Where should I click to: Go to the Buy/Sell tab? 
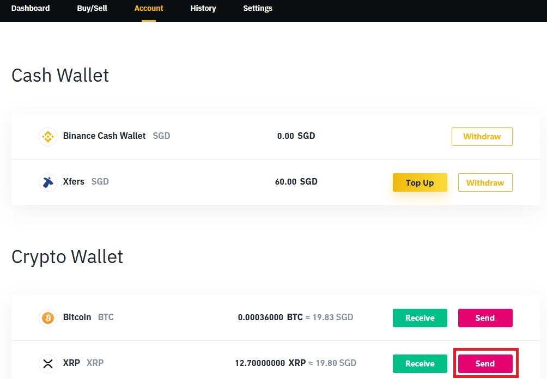coord(92,8)
